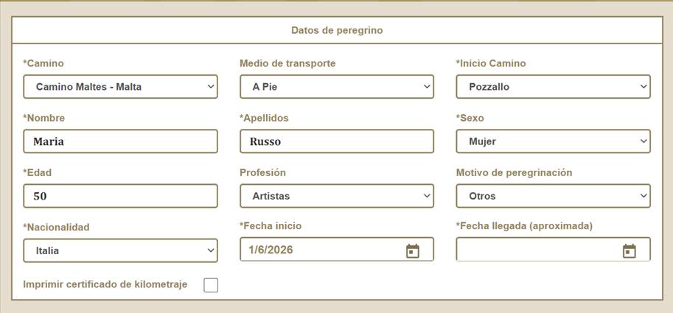Click the Datos de peregrino section header

(x=337, y=30)
